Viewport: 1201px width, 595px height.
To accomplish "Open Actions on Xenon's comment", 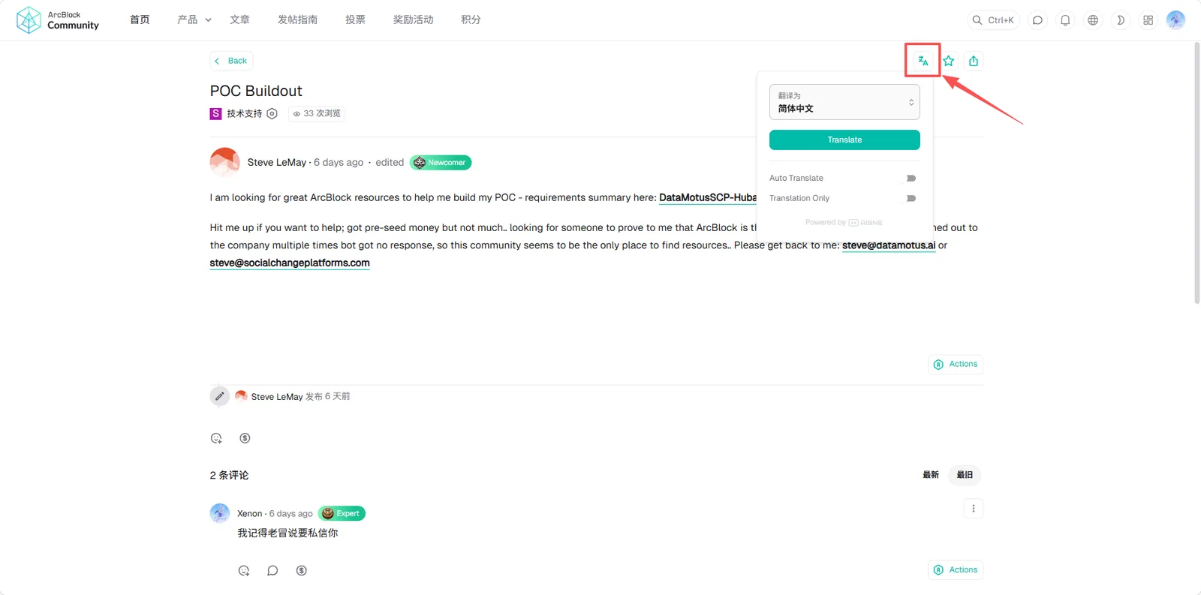I will pyautogui.click(x=956, y=570).
